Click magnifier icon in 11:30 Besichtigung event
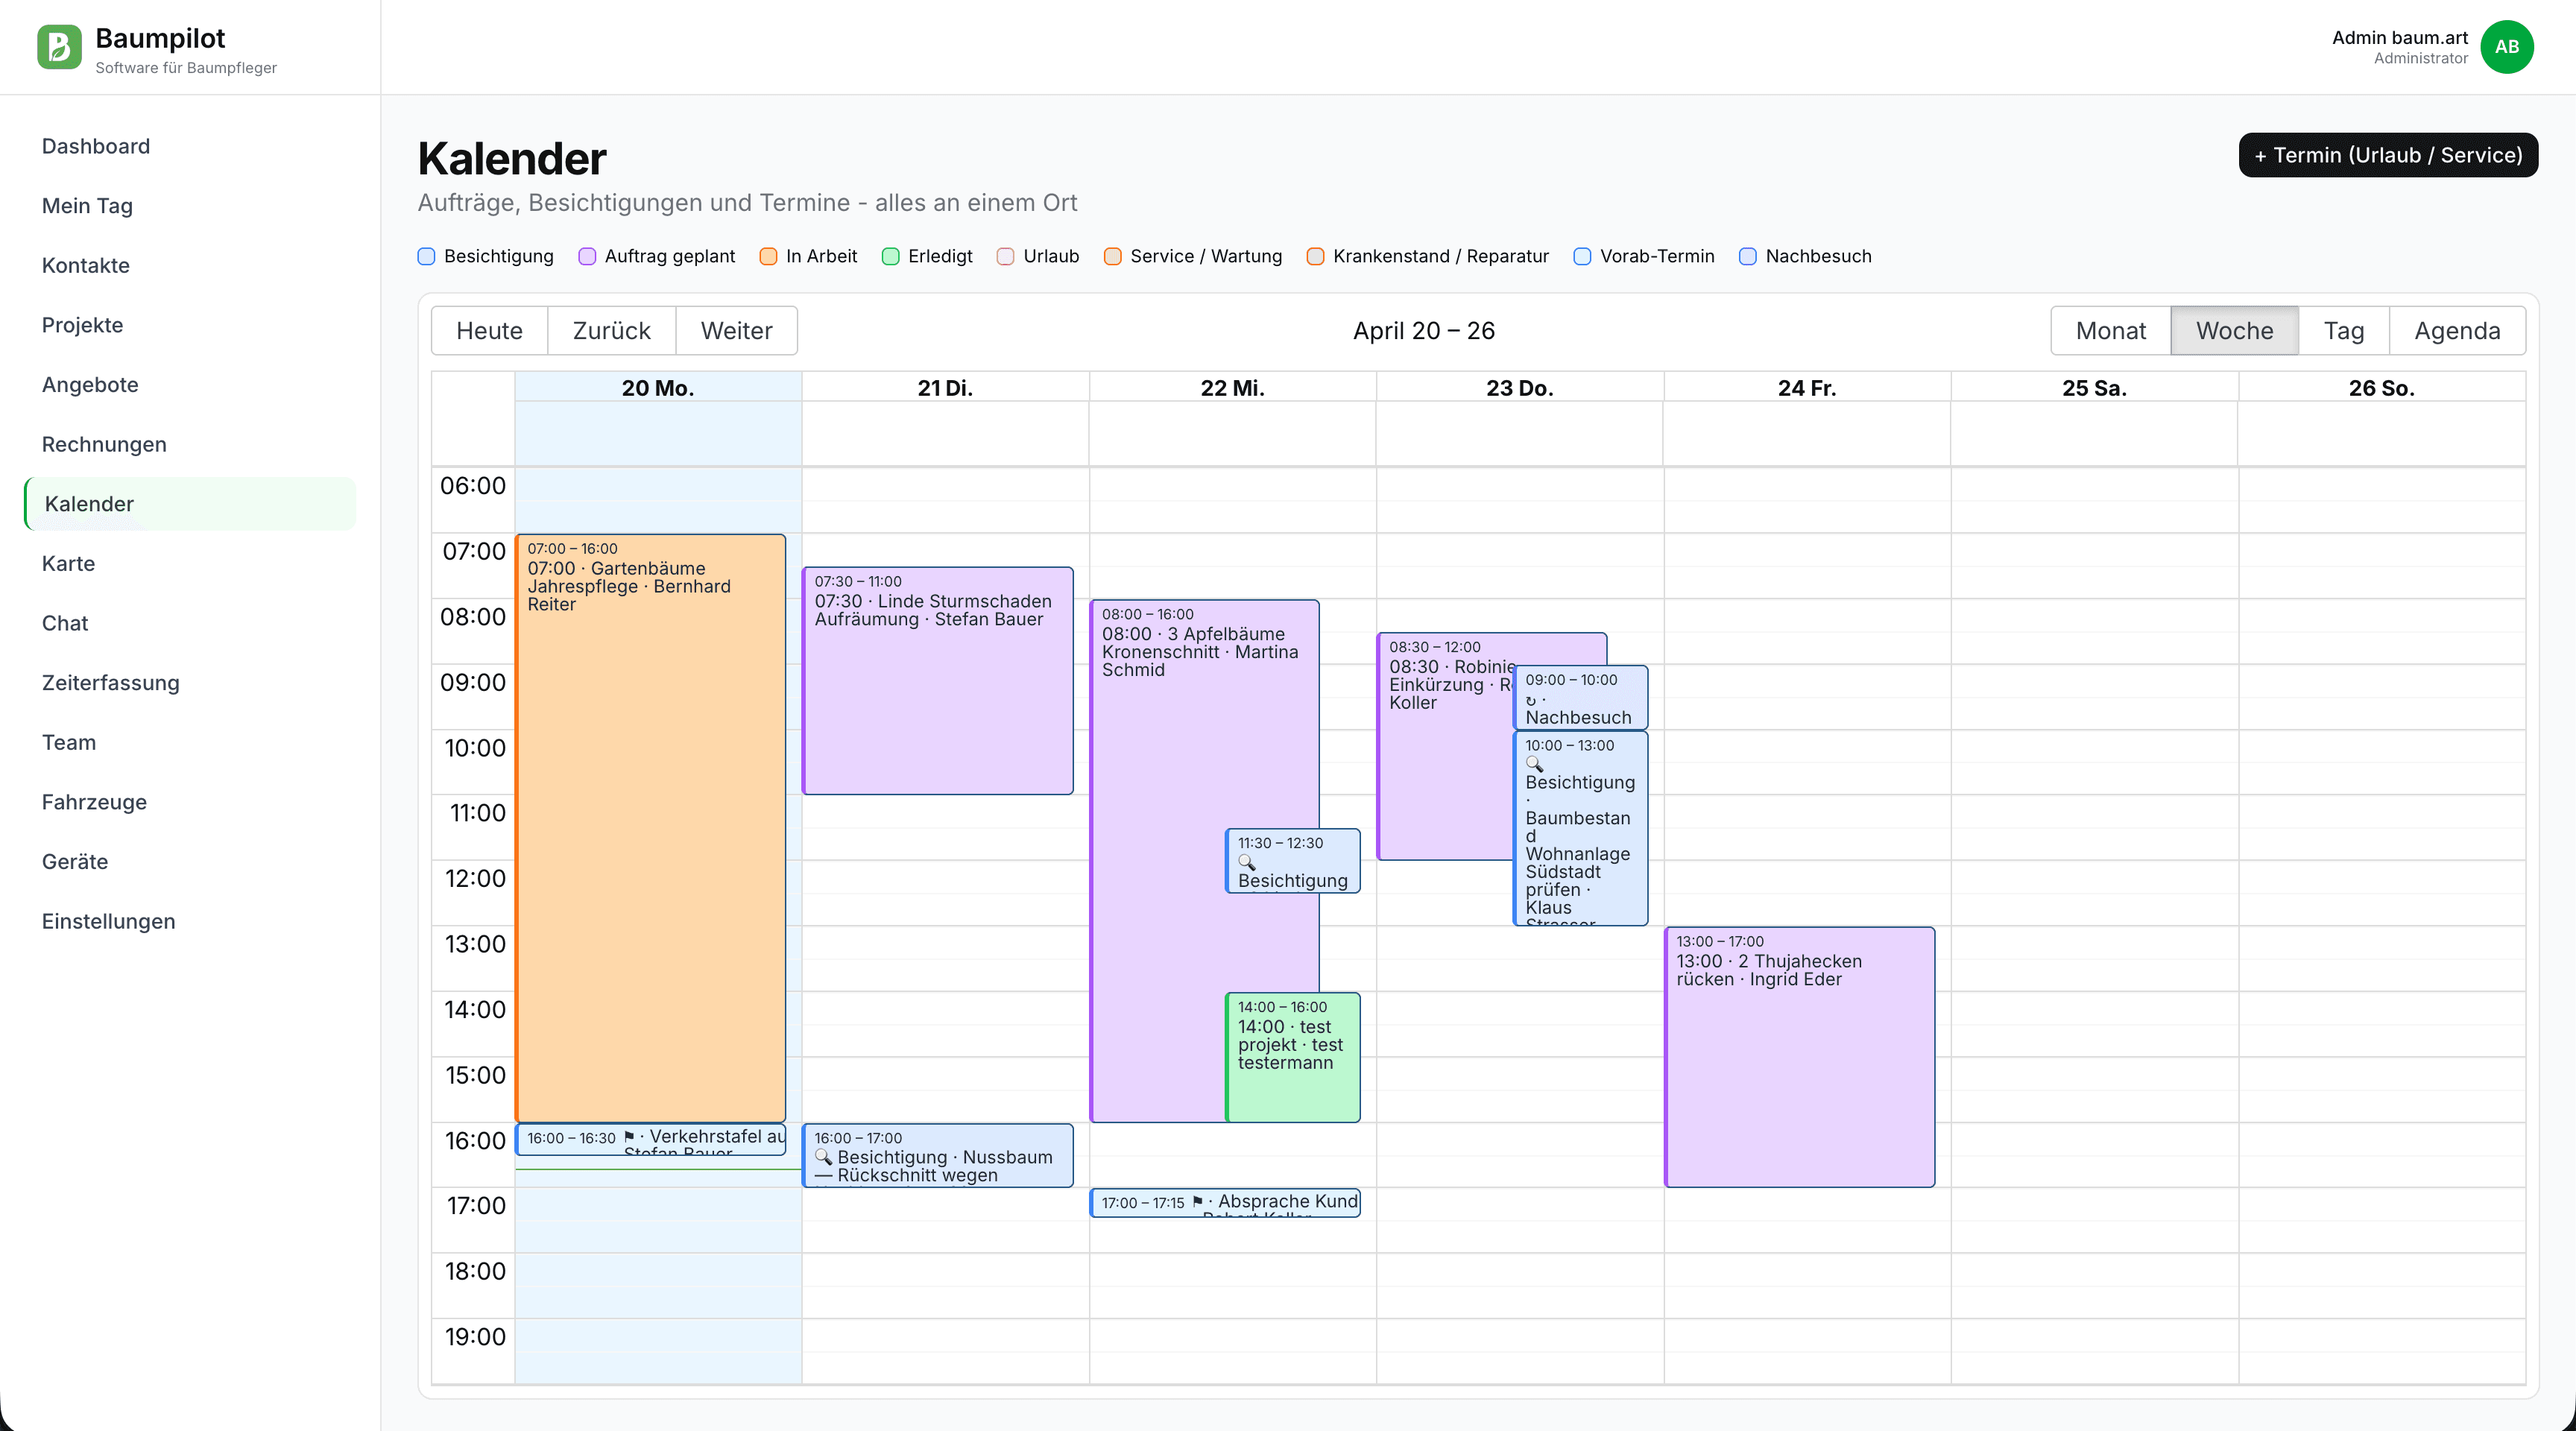 click(x=1246, y=862)
